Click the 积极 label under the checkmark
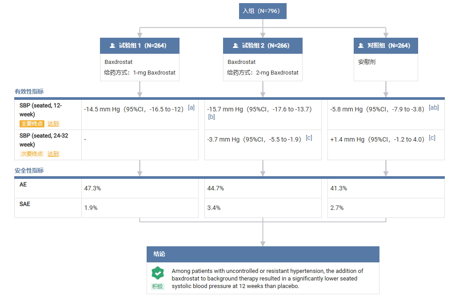Viewport: 455px width, 300px height. [x=158, y=286]
